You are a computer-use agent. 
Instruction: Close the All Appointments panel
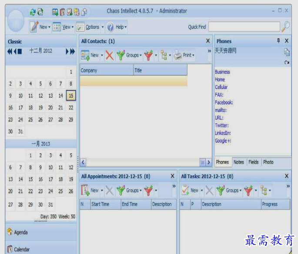coord(173,176)
